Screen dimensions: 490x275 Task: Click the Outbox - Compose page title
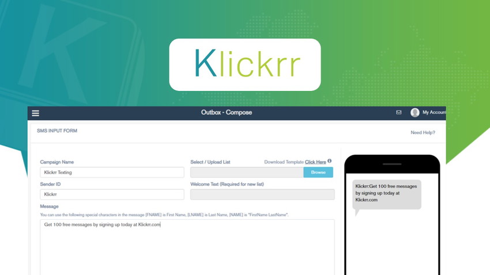[x=227, y=113]
